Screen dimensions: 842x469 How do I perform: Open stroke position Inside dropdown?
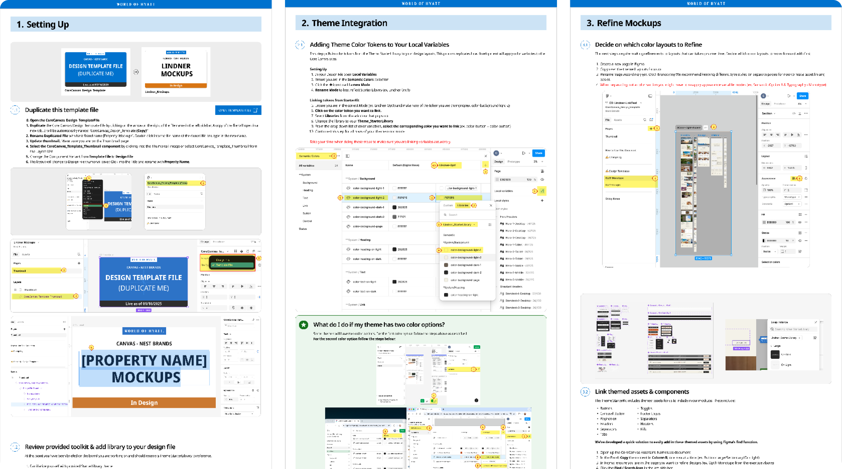[x=770, y=252]
